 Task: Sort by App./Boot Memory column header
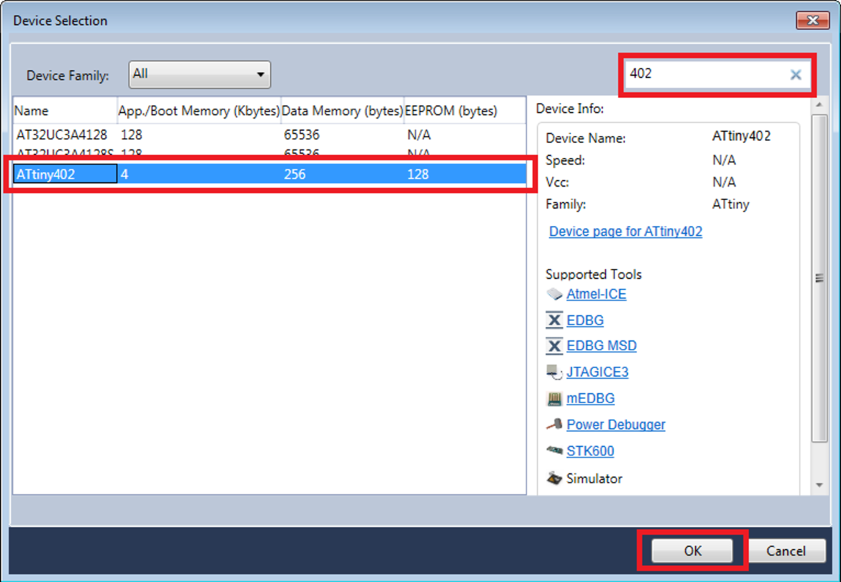pyautogui.click(x=199, y=111)
